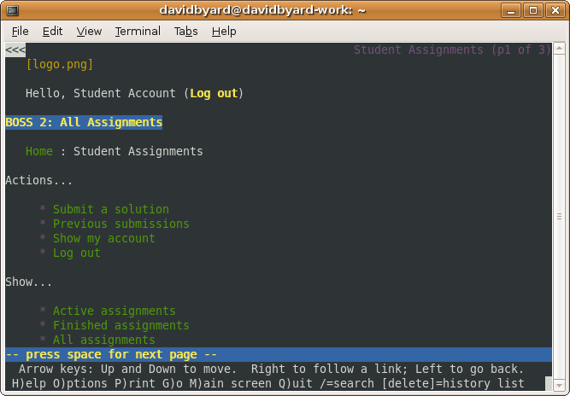Open Previous submissions link

pyautogui.click(x=121, y=224)
